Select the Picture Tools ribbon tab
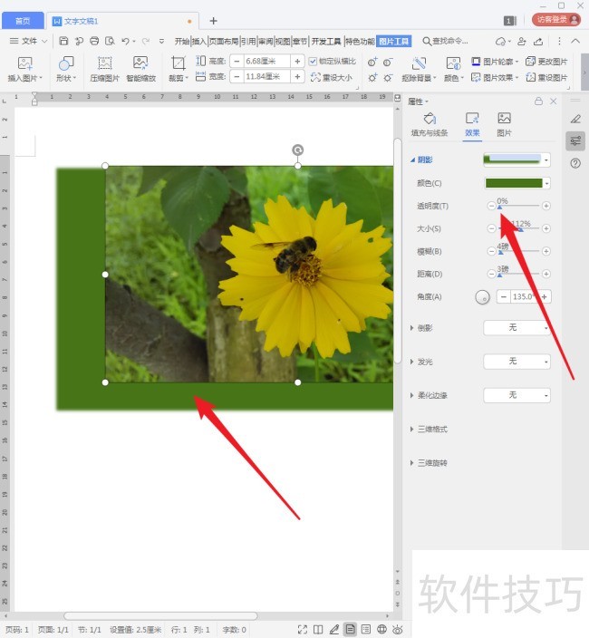This screenshot has width=589, height=638. (394, 41)
